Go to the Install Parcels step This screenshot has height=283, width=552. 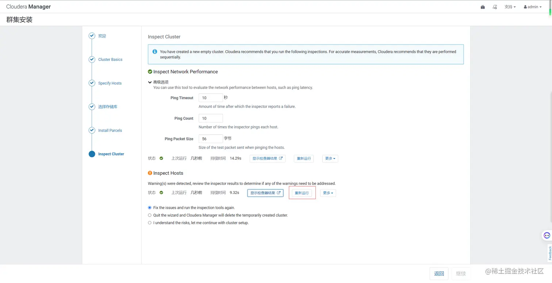click(110, 130)
